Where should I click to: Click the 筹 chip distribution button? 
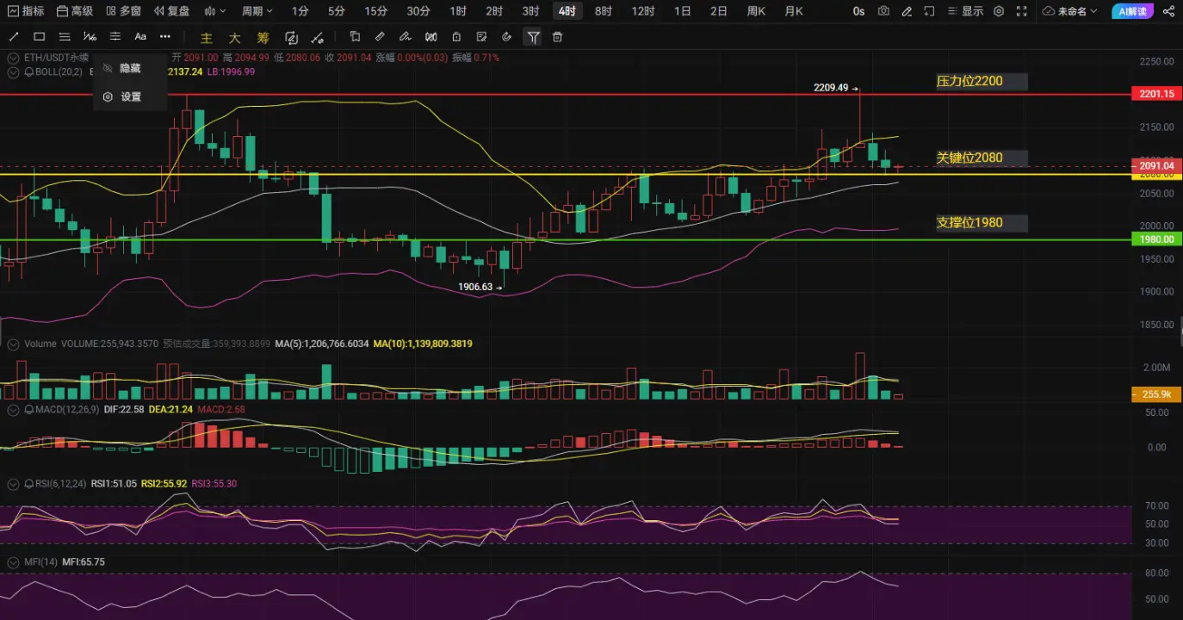click(263, 38)
